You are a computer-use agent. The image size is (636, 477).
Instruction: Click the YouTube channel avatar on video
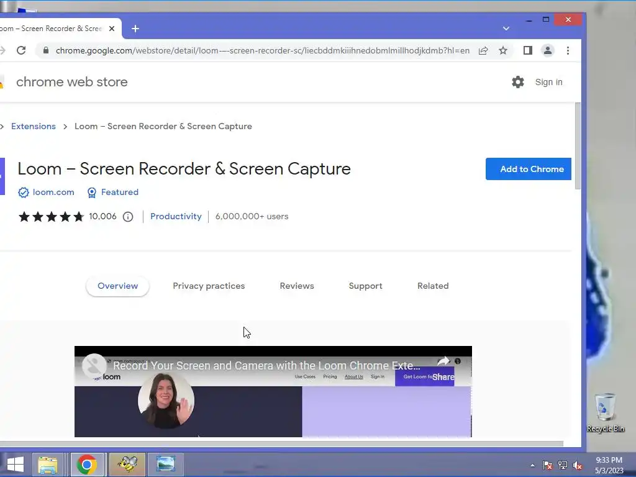coord(94,366)
